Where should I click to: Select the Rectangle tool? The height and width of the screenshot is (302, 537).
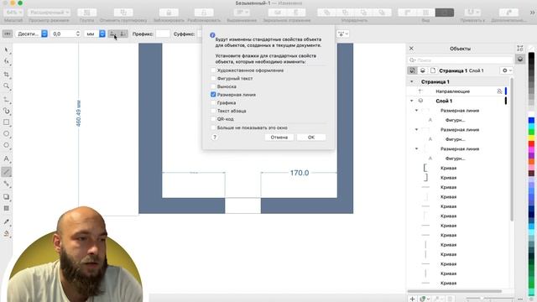click(x=7, y=122)
